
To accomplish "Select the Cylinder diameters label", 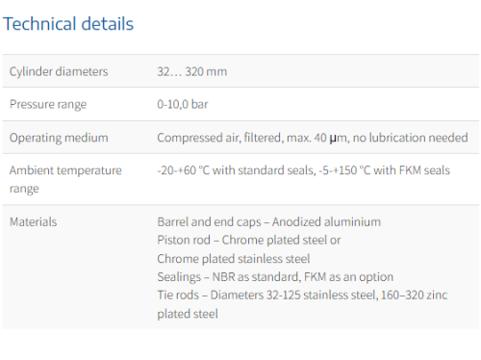I will (x=59, y=71).
